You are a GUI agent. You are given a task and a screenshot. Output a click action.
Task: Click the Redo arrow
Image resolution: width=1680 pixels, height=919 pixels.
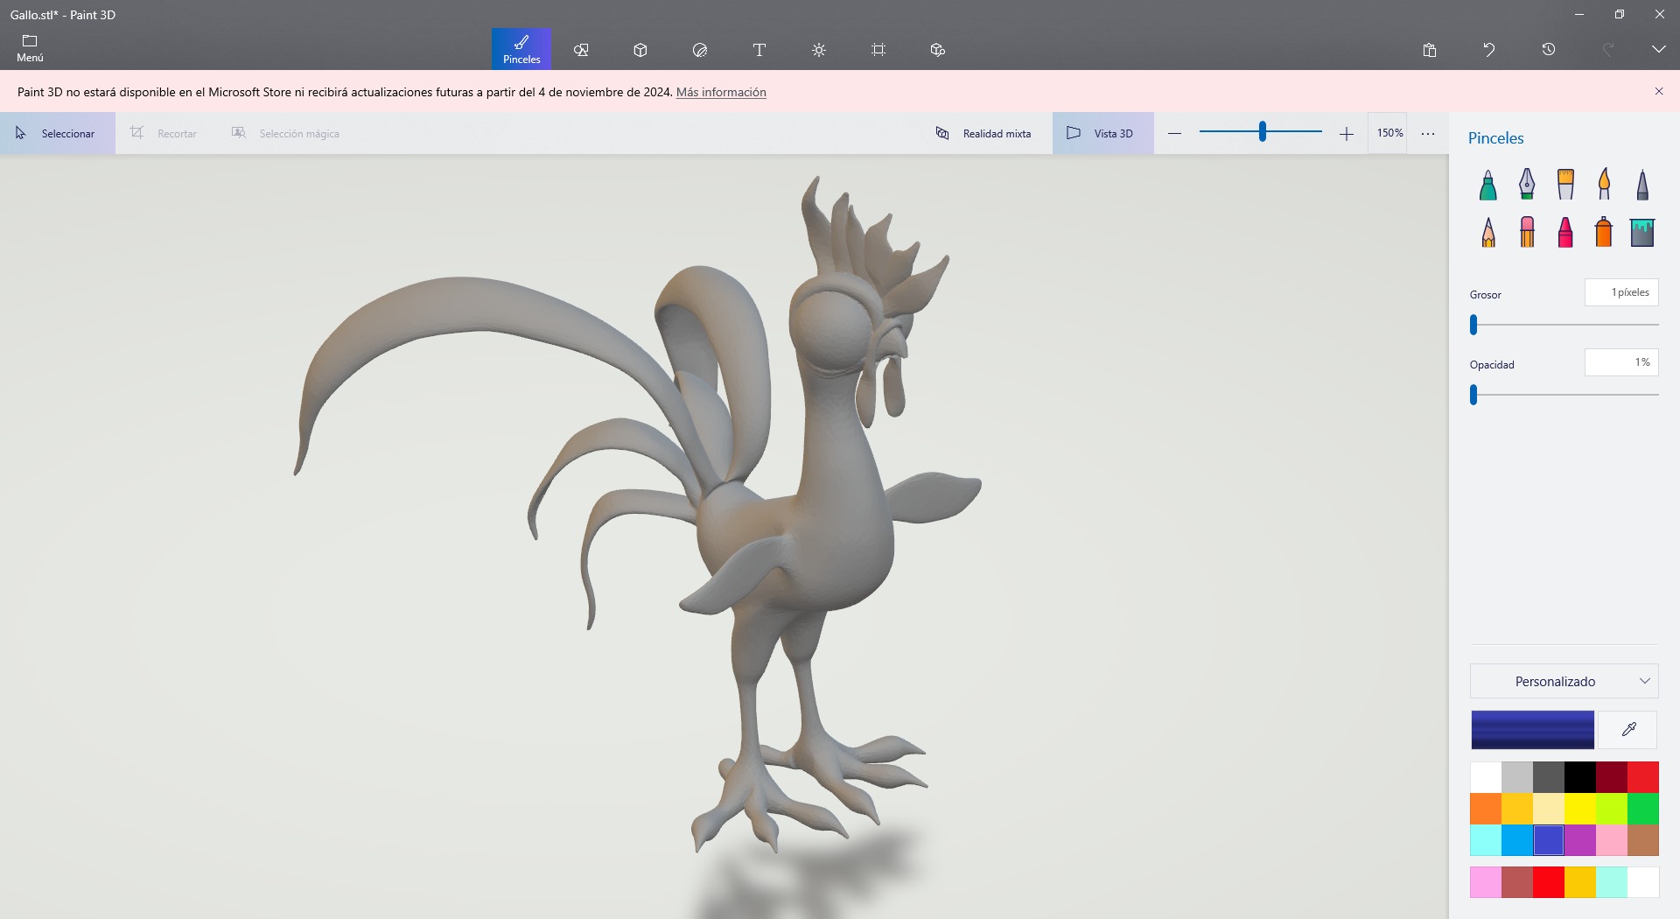point(1608,50)
